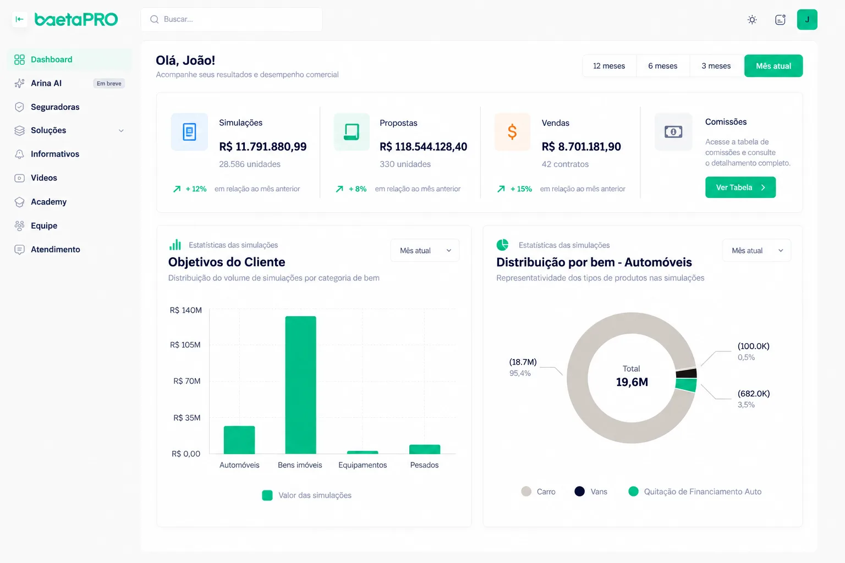Click the Arina AI sparkle icon

point(19,83)
